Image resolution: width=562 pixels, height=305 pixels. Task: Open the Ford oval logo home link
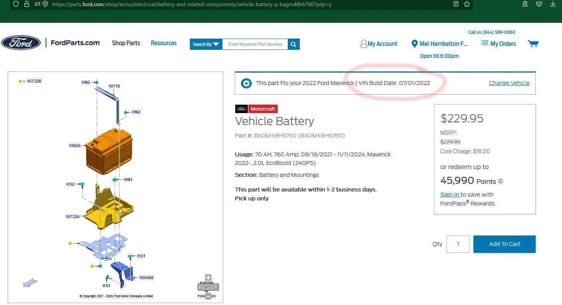[21, 43]
